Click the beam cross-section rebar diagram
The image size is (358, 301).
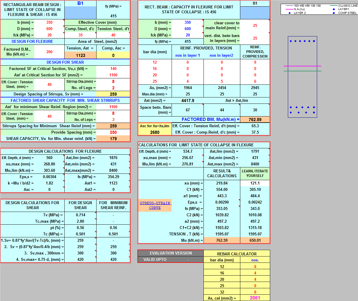tap(302, 77)
